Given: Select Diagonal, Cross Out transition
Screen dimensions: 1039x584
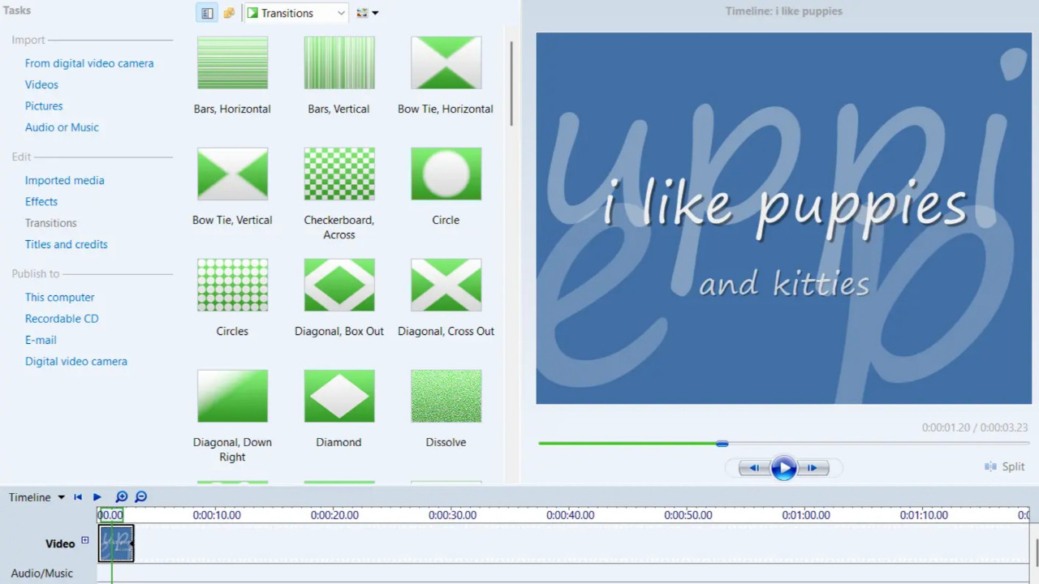Looking at the screenshot, I should (446, 285).
